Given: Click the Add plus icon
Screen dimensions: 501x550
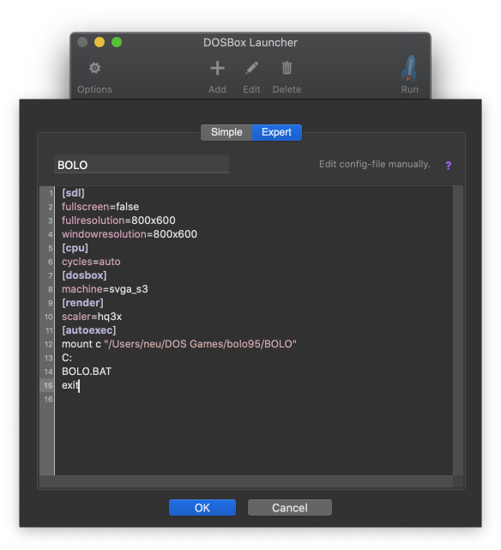Looking at the screenshot, I should [217, 68].
